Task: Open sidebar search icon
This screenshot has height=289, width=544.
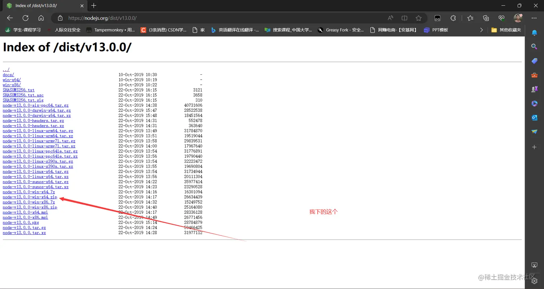Action: pyautogui.click(x=534, y=46)
